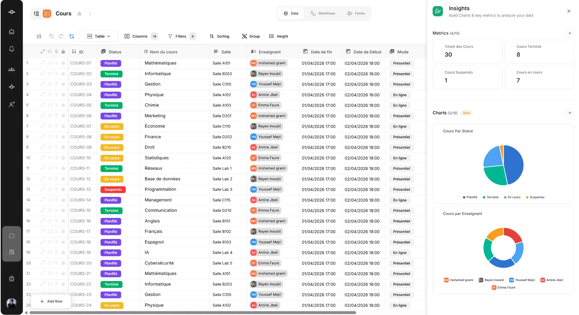Click Terminé status of COURS-02
Image resolution: width=579 pixels, height=315 pixels.
(x=111, y=74)
